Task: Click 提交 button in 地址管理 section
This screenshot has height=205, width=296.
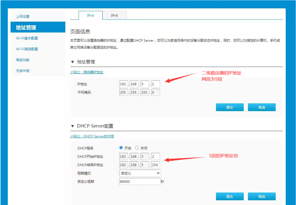Action: 230,107
